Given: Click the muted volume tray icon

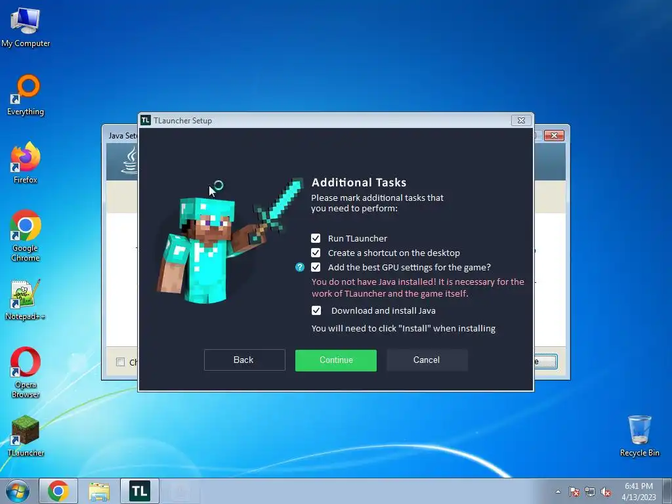Looking at the screenshot, I should tap(606, 492).
